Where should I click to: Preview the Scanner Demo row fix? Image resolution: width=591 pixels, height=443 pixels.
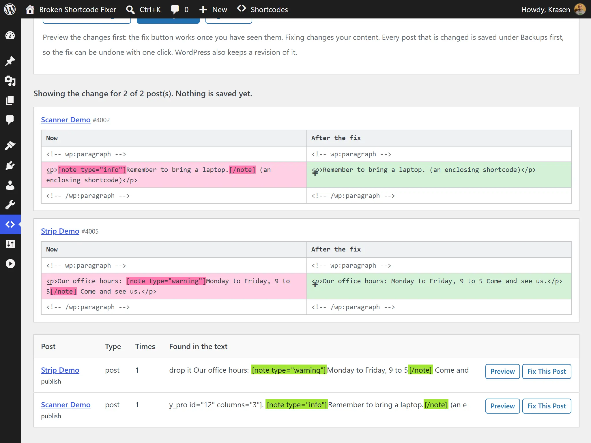pyautogui.click(x=502, y=406)
